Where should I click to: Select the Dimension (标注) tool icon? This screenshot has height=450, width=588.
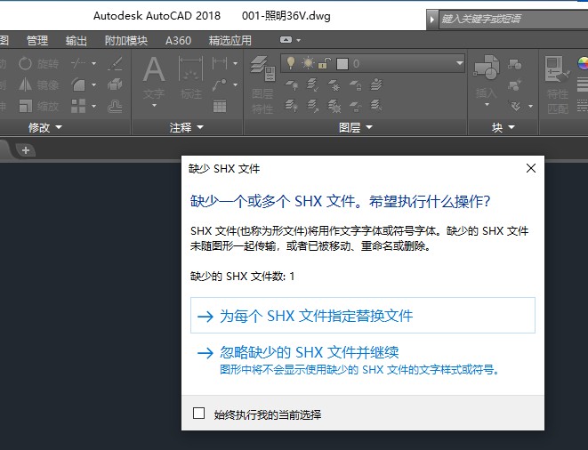pos(190,71)
